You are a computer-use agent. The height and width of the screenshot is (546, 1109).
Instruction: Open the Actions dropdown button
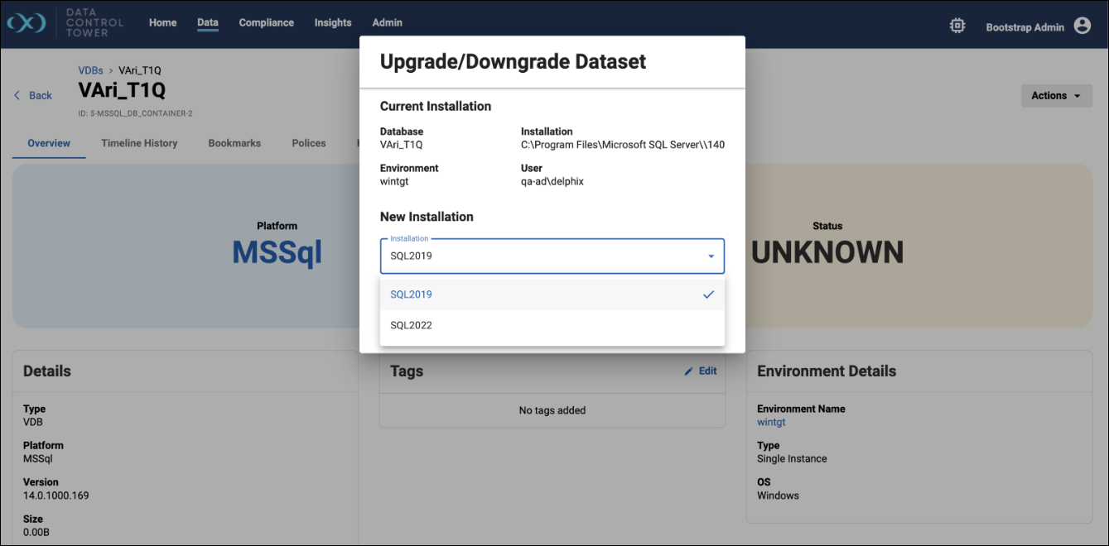[1056, 96]
